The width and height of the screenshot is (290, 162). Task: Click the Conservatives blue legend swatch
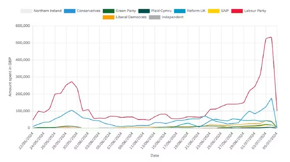coord(69,11)
